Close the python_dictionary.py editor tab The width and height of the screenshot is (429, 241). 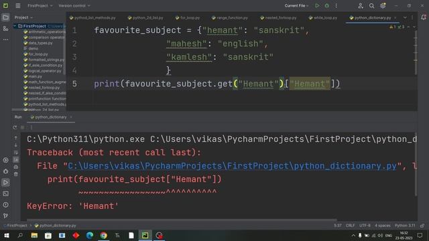(395, 18)
